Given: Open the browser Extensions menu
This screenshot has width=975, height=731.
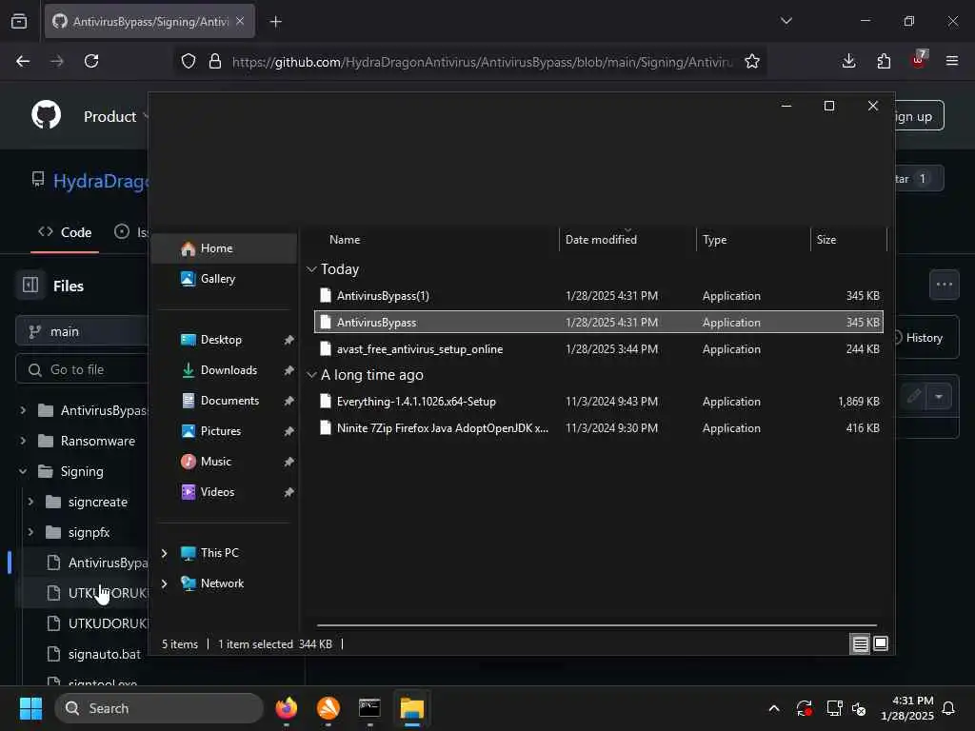Looking at the screenshot, I should point(884,61).
